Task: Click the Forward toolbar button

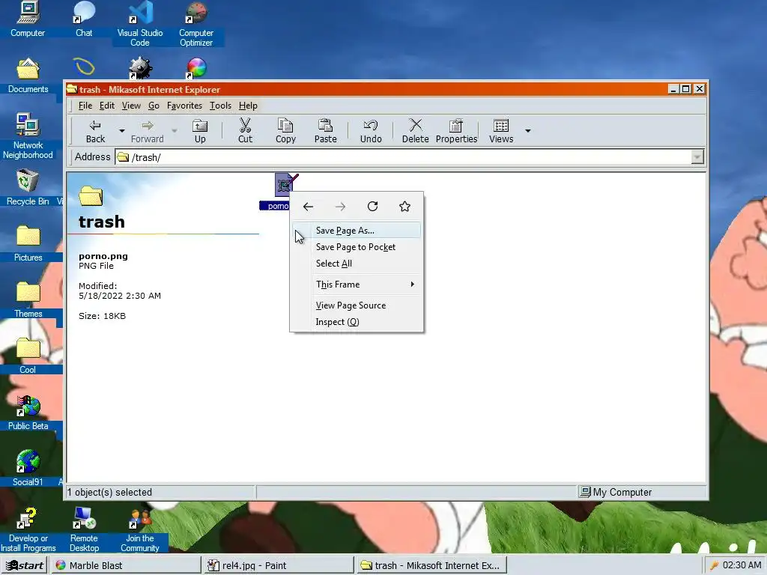Action: 147,131
